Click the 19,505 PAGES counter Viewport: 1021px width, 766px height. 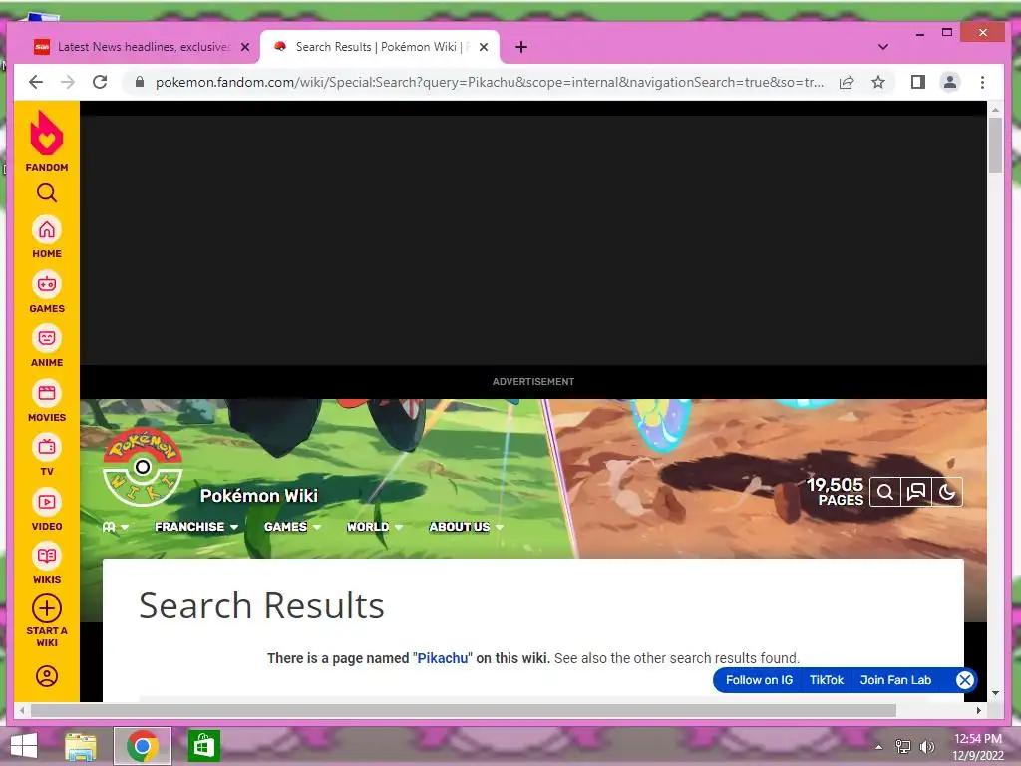point(836,492)
